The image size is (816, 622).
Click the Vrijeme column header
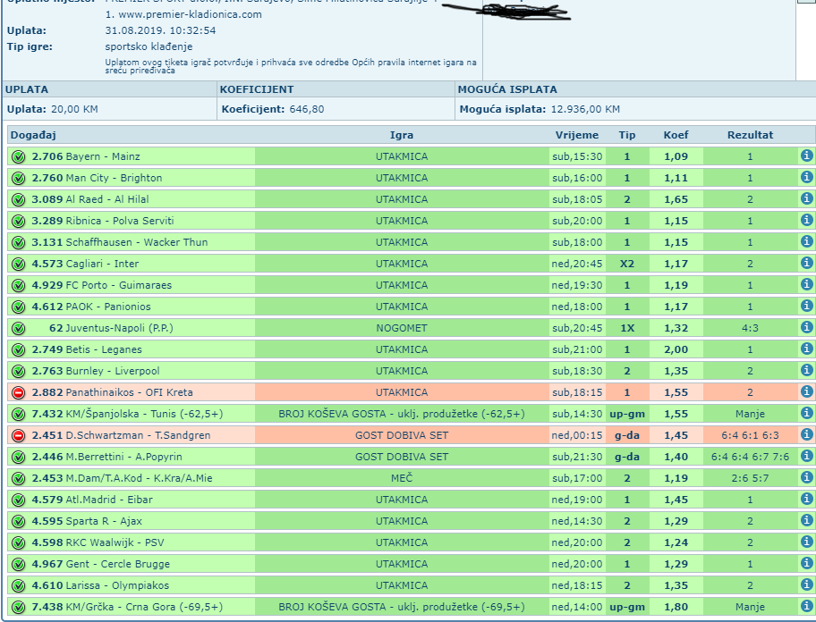pos(576,135)
